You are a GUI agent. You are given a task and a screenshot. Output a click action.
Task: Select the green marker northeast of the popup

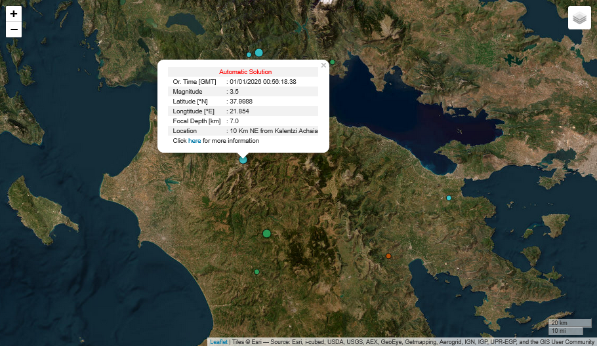click(333, 62)
